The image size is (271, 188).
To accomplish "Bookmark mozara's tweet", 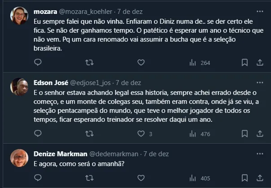I will tap(245, 63).
